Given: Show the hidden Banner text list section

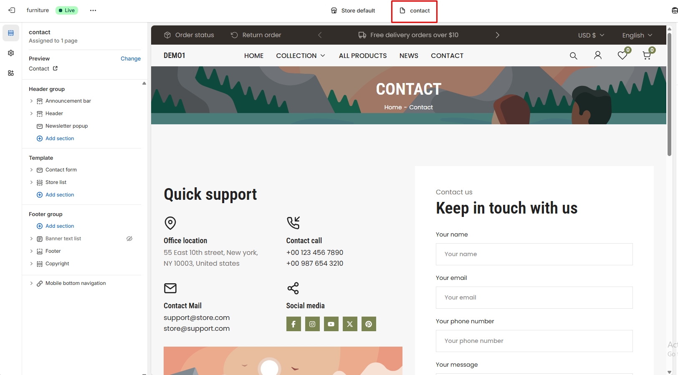Looking at the screenshot, I should (129, 239).
